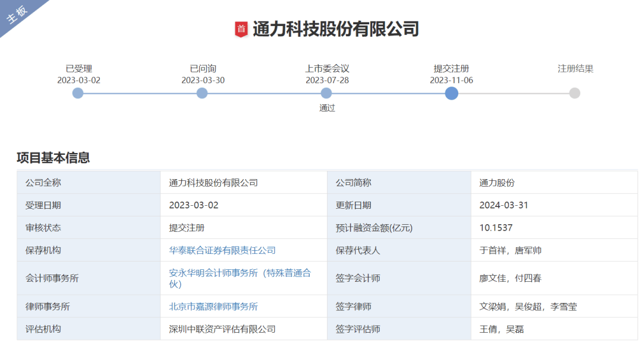This screenshot has height=341, width=642.
Task: Click the page title 通力科技股份有限公司
Action: pos(336,30)
